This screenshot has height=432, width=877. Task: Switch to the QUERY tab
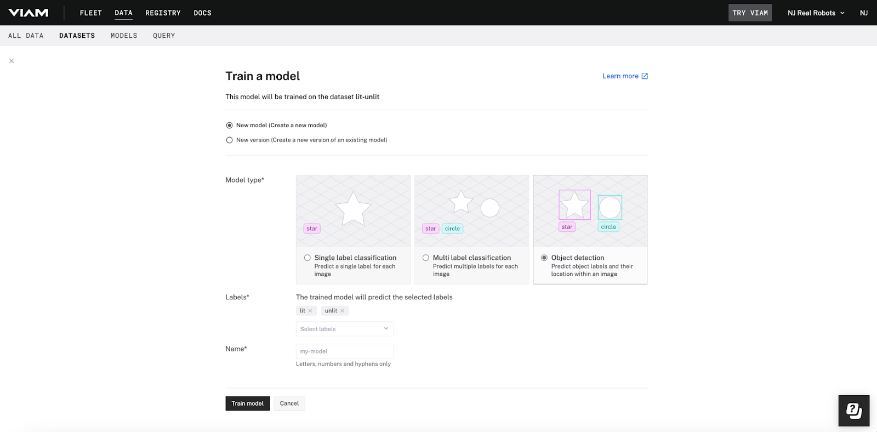point(164,36)
